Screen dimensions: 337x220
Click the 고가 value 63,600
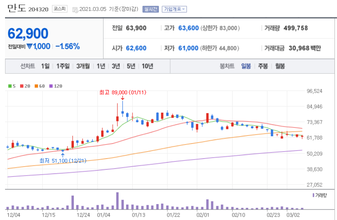(189, 28)
